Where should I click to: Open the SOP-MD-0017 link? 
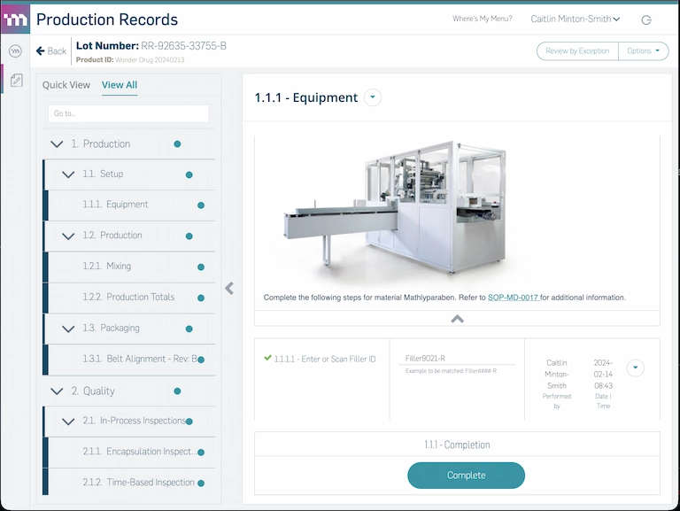[513, 298]
